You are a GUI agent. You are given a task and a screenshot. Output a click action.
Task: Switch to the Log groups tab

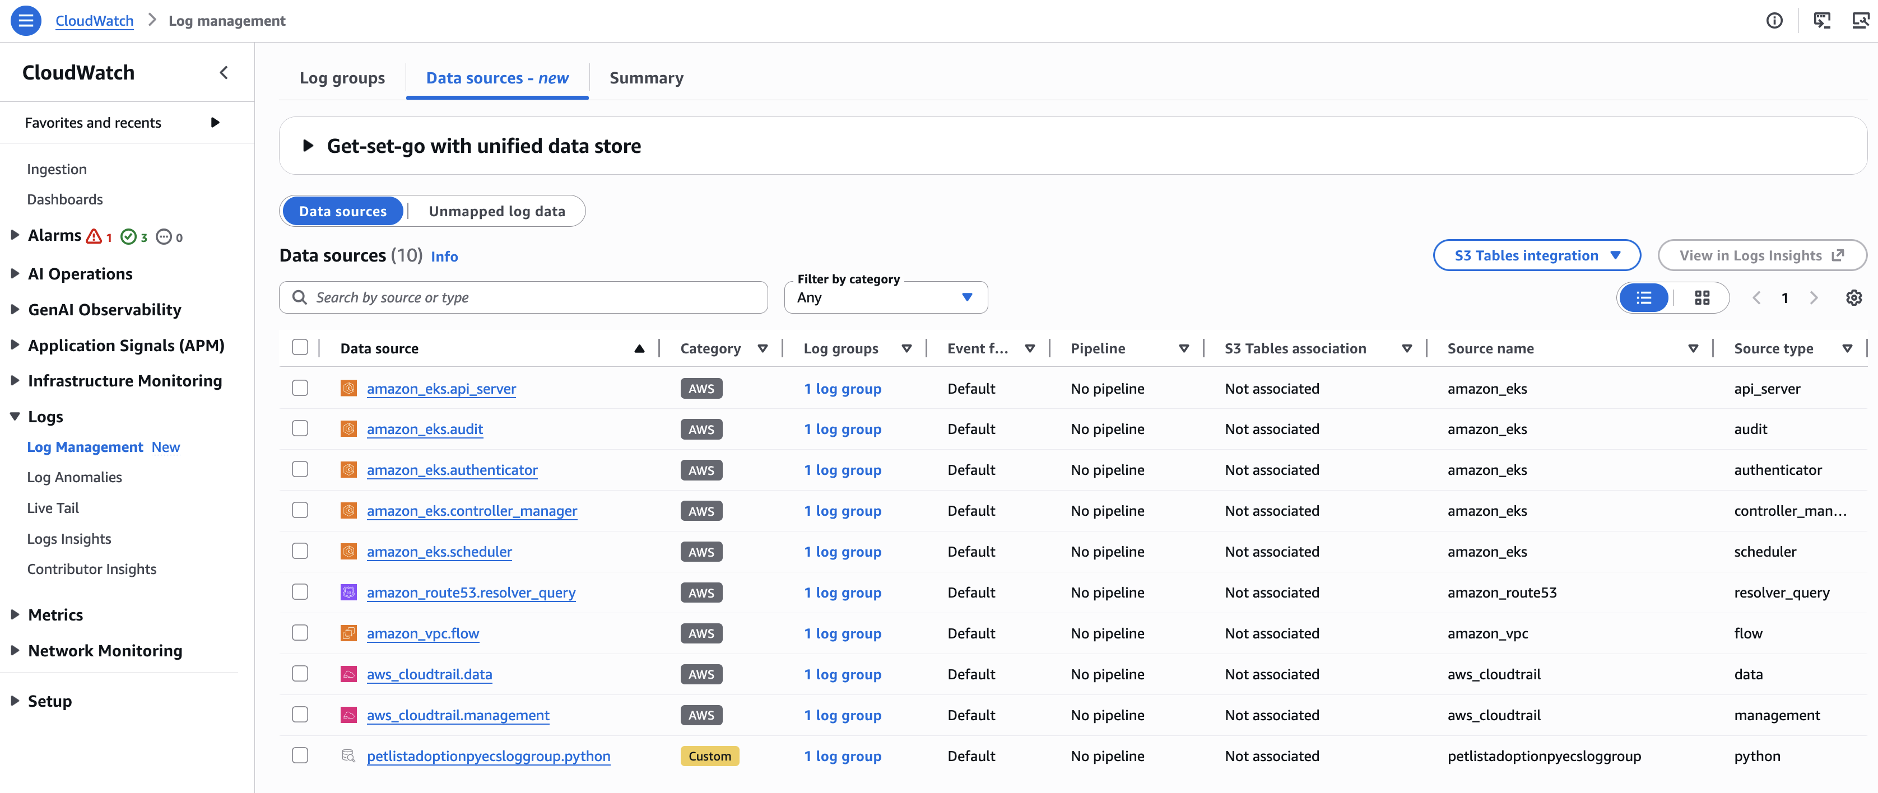tap(342, 78)
